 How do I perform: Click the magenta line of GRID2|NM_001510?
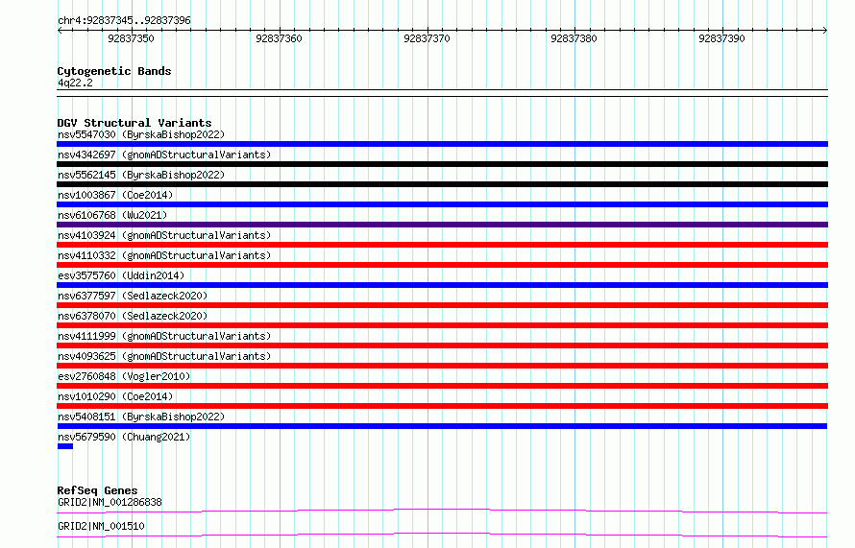pos(442,535)
